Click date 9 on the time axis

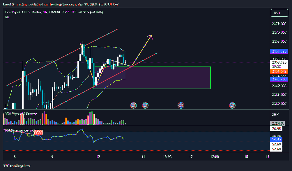point(52,157)
